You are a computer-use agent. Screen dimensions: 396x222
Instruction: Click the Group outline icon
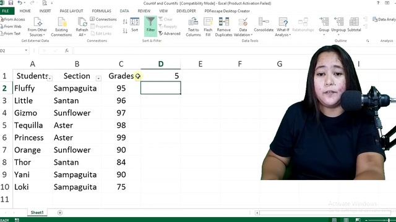pos(324,22)
